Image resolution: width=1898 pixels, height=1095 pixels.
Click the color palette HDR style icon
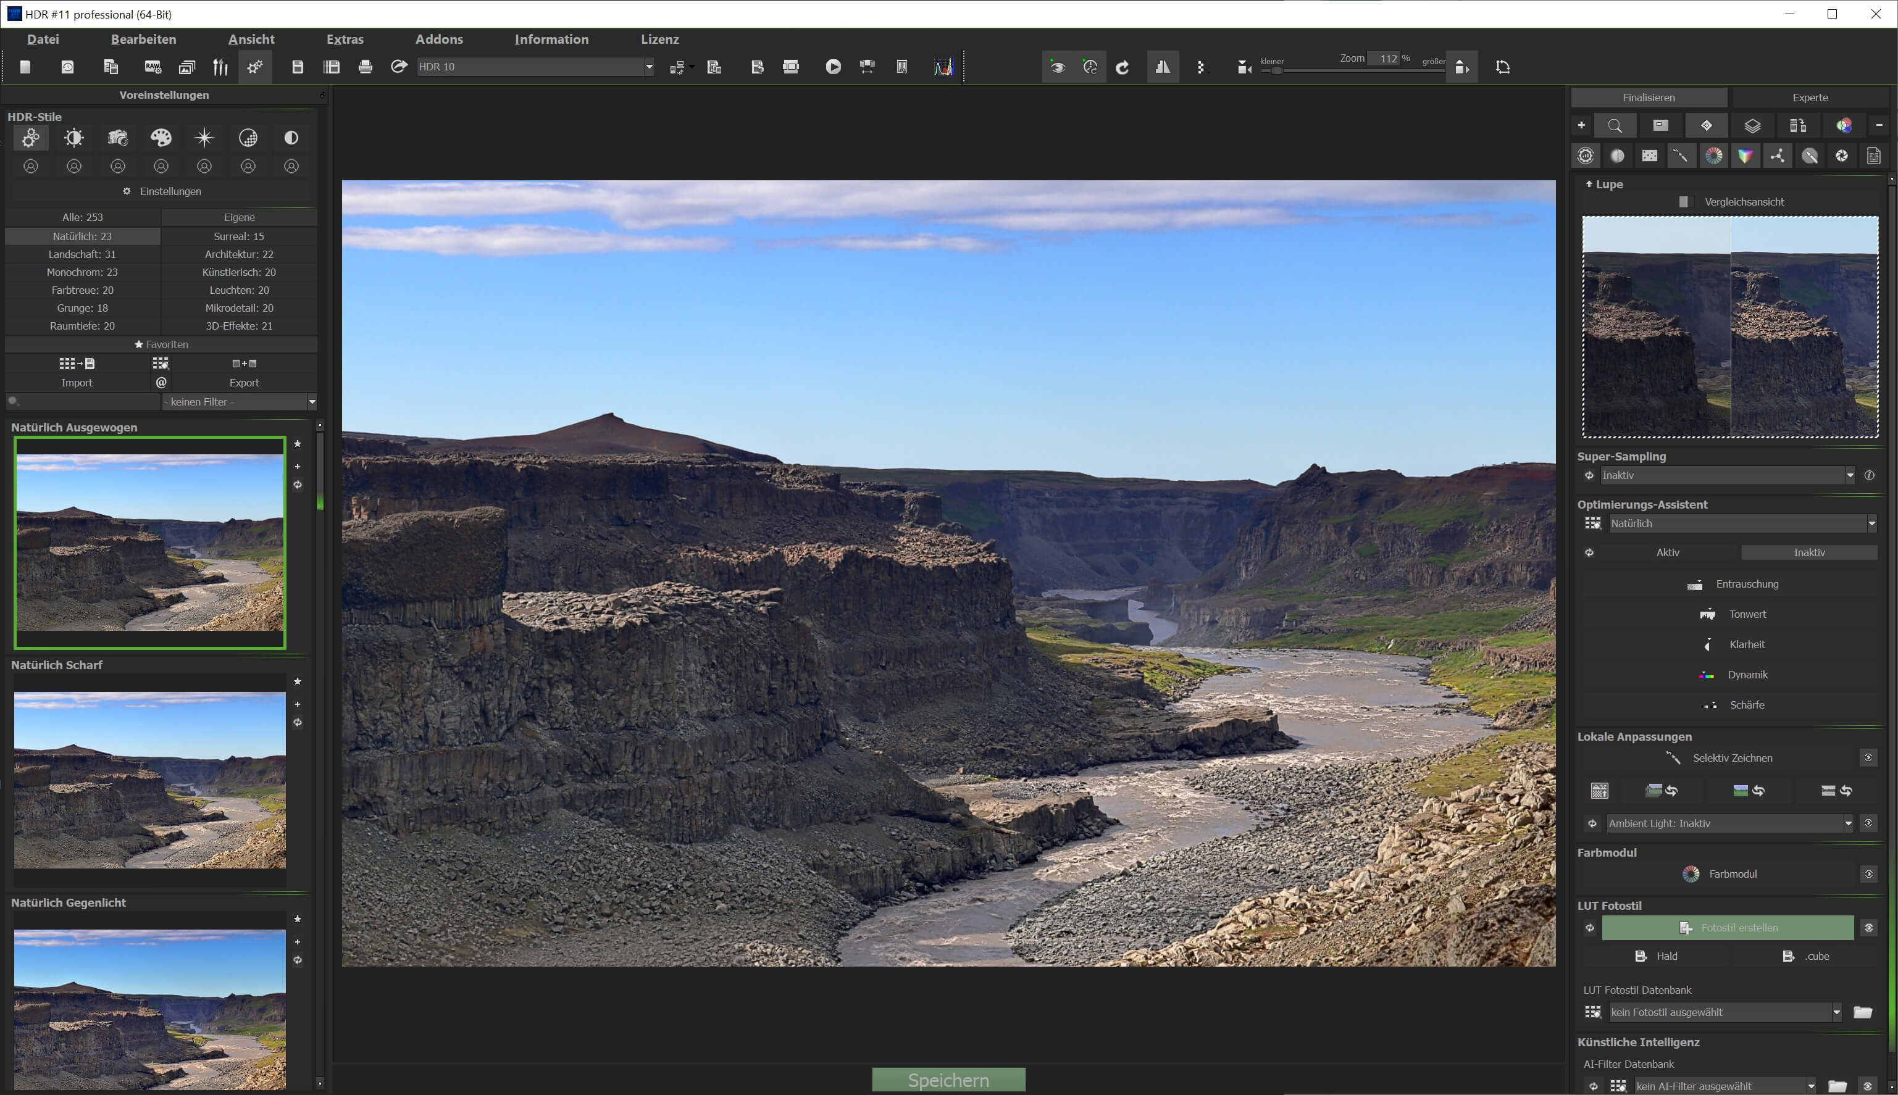(161, 138)
